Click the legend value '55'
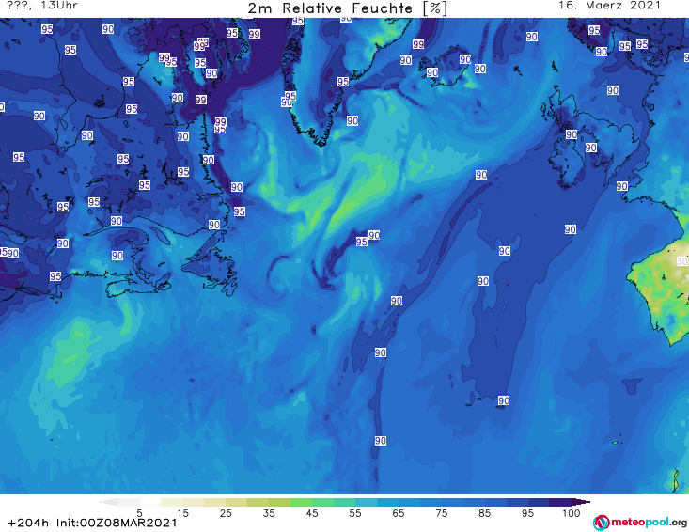This screenshot has width=689, height=532. (355, 513)
